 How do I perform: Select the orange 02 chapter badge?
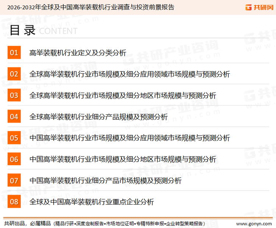click(14, 74)
